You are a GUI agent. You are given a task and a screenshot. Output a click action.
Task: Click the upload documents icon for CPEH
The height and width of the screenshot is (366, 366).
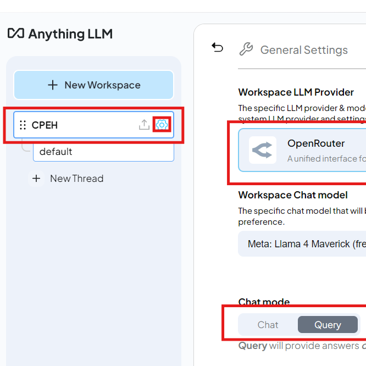[144, 125]
